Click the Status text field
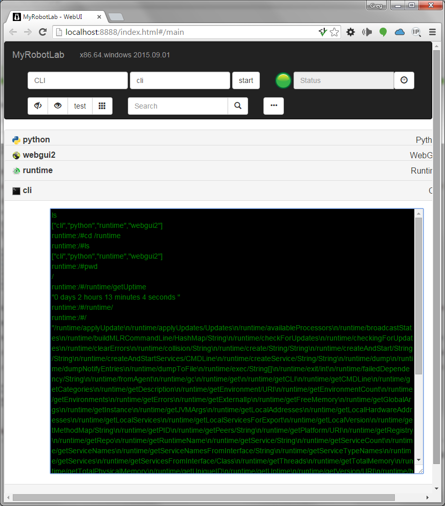Viewport: 445px width, 506px height. (344, 80)
